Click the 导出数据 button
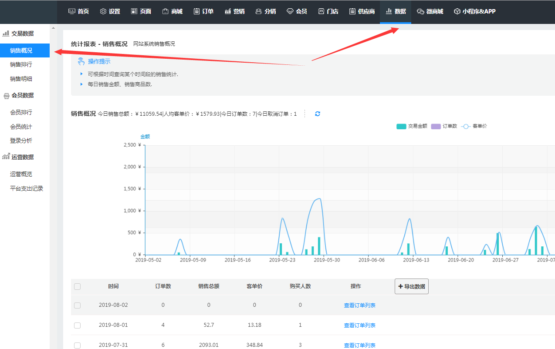Screen dimensions: 555x349 click(411, 286)
